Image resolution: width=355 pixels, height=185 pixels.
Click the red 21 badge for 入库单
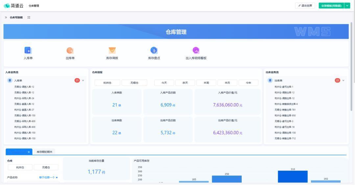point(77,80)
